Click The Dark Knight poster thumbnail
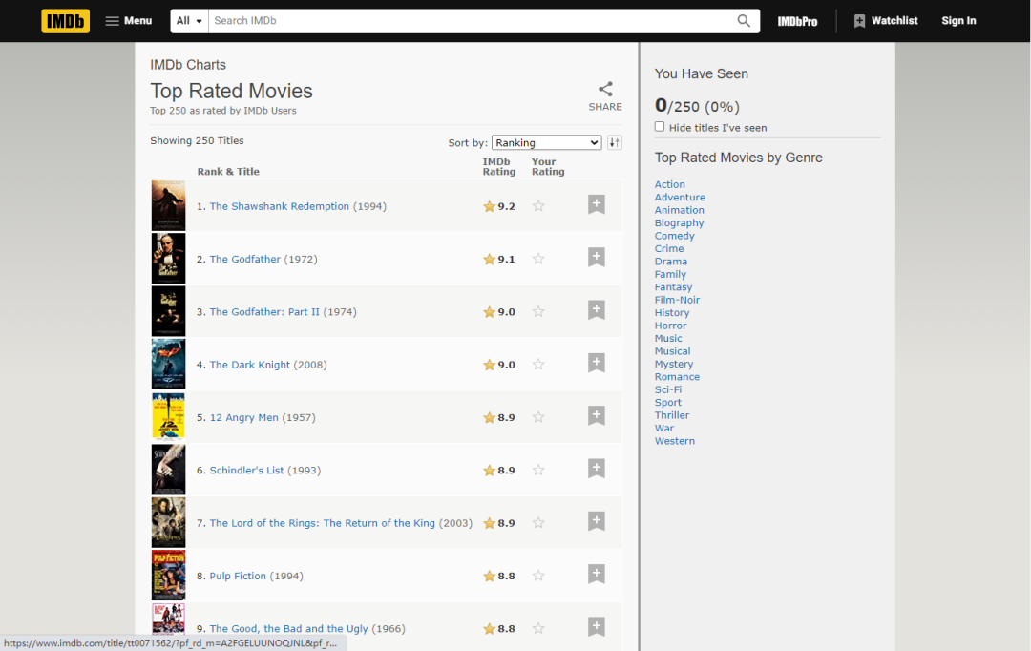Viewport: 1031px width, 651px height. point(168,365)
